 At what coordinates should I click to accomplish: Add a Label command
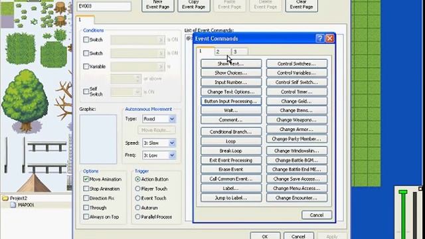(231, 188)
